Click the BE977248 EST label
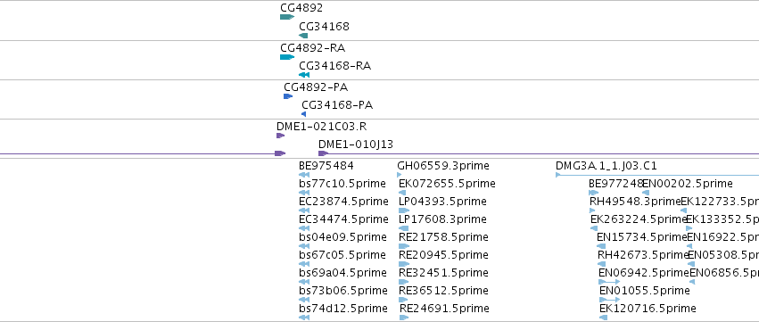 pos(615,184)
